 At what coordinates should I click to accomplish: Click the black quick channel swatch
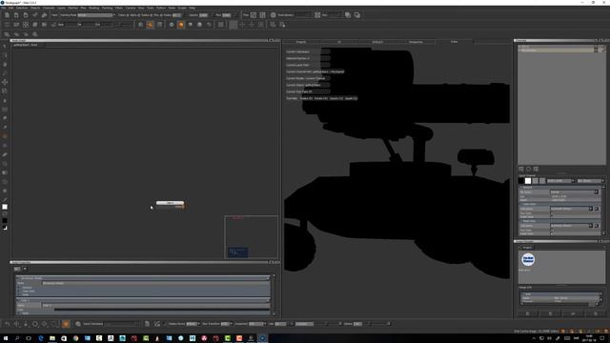point(521,181)
